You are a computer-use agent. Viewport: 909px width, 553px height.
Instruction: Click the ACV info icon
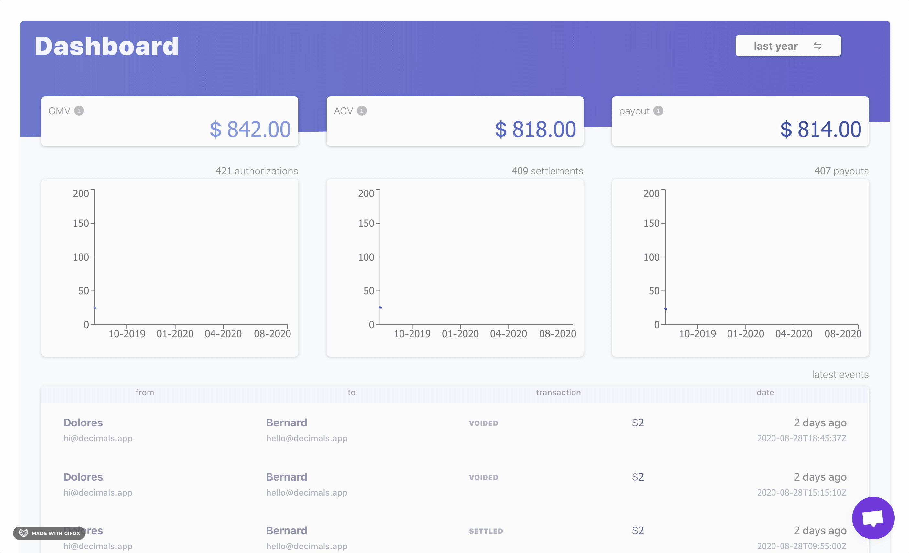(362, 110)
